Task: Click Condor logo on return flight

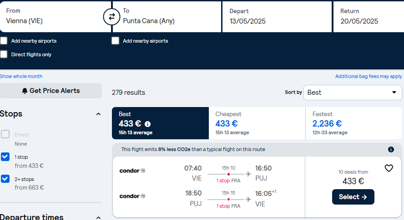Action: (x=132, y=196)
